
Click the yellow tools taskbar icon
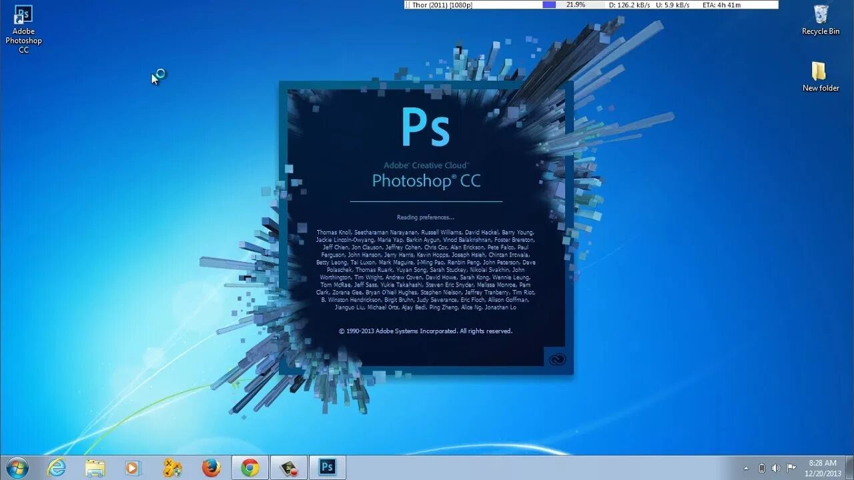pyautogui.click(x=172, y=468)
